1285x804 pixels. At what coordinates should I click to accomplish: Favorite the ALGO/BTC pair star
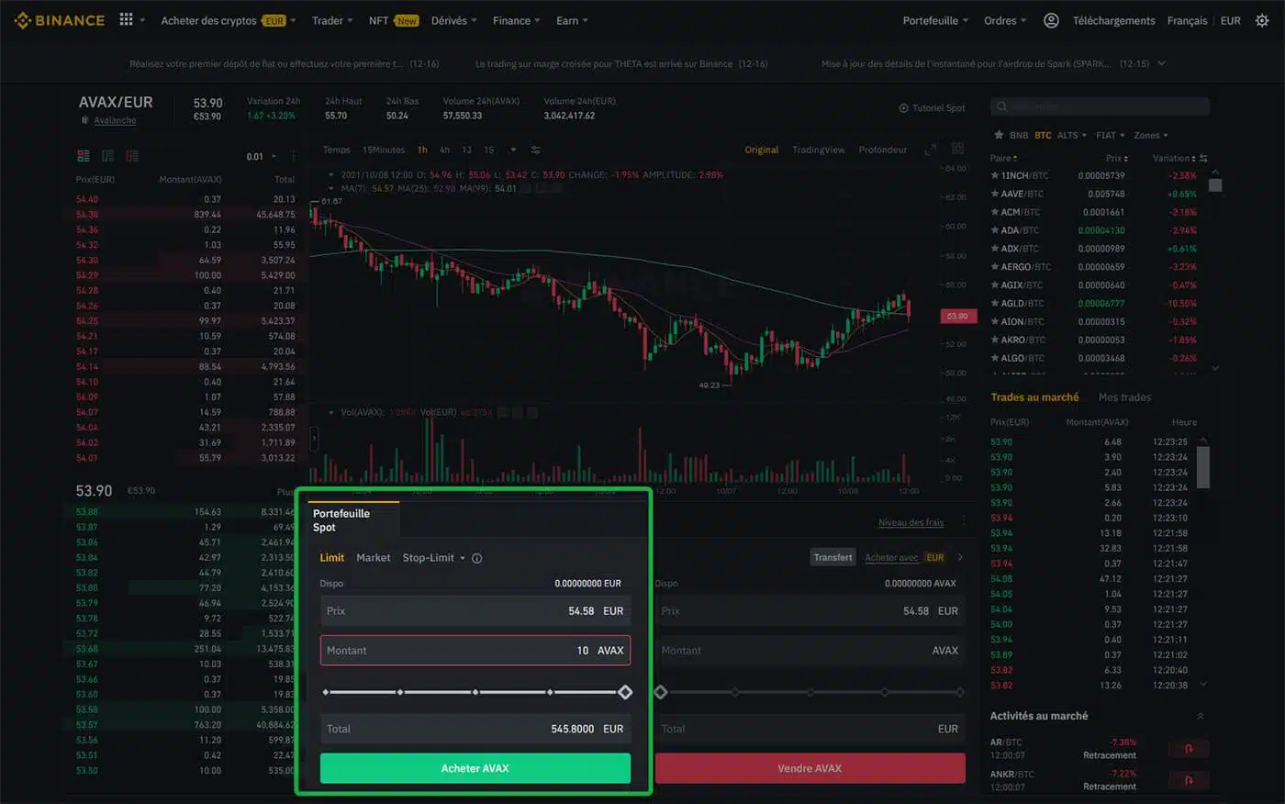click(994, 358)
